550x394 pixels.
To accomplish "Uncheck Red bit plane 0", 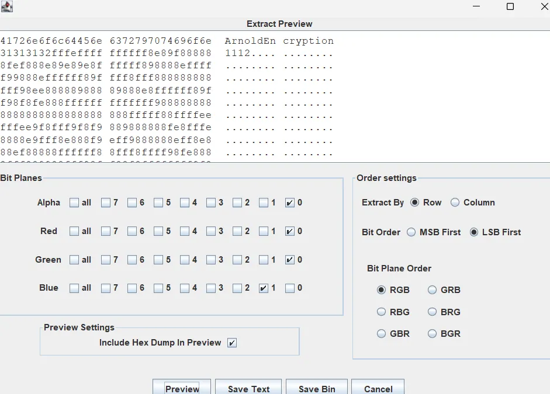I will (x=290, y=231).
